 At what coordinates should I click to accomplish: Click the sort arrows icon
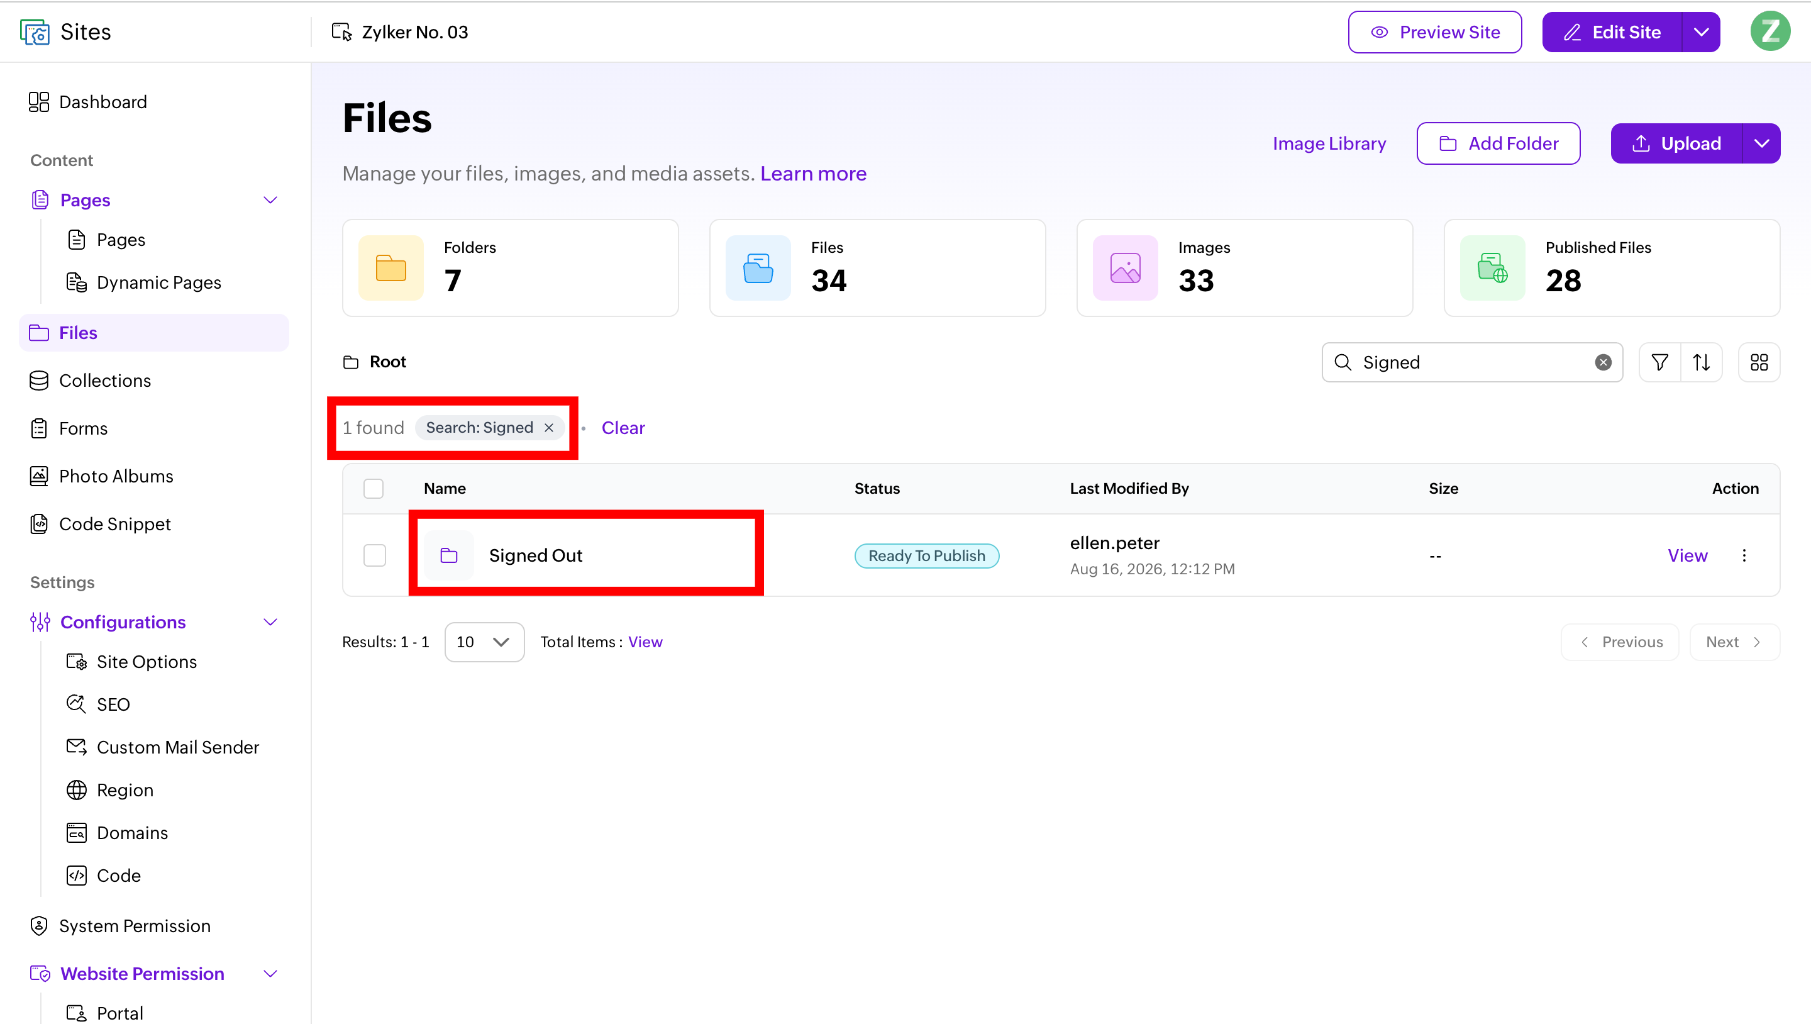[1702, 362]
